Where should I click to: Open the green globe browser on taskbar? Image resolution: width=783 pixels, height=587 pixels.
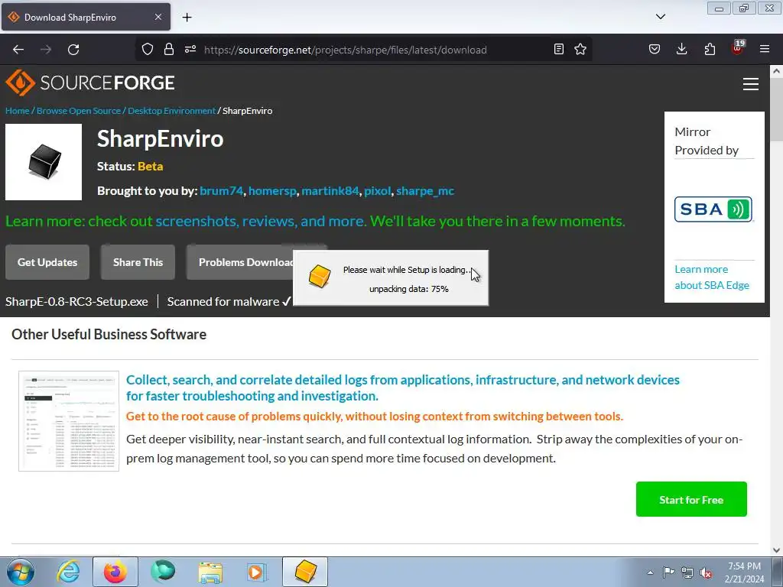(163, 572)
